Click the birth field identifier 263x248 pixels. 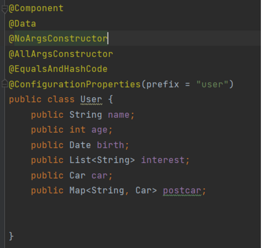click(110, 145)
